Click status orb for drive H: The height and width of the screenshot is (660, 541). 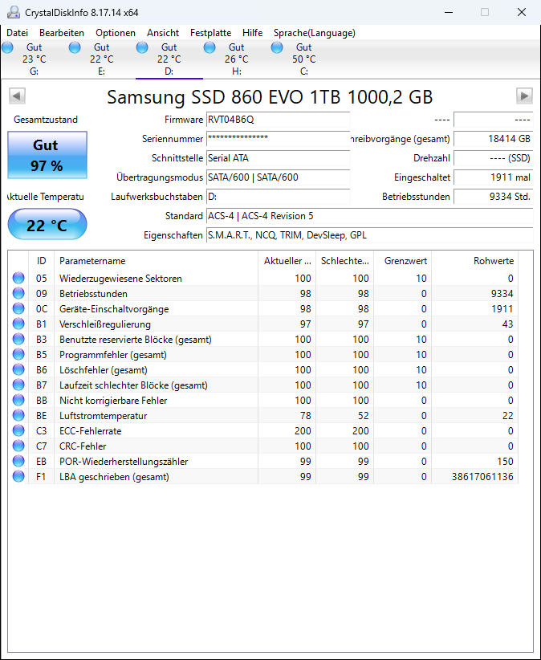(x=209, y=47)
